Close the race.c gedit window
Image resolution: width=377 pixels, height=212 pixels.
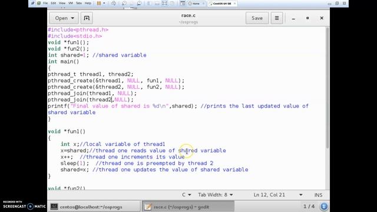tap(322, 18)
